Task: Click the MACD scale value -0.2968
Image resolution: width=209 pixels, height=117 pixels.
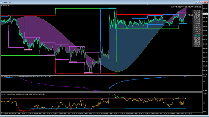Action: click(x=205, y=91)
